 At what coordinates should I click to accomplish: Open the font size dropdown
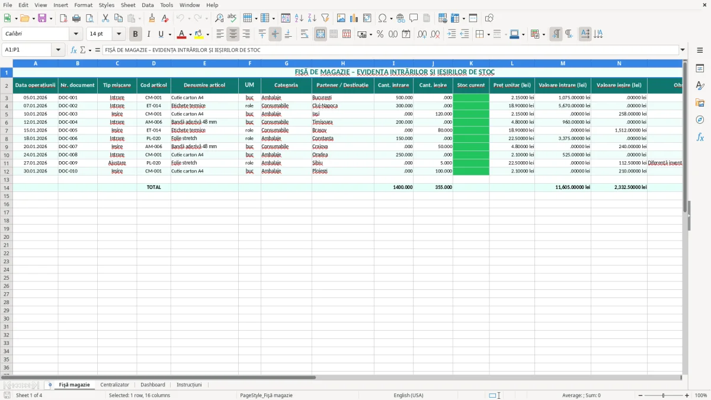point(119,34)
